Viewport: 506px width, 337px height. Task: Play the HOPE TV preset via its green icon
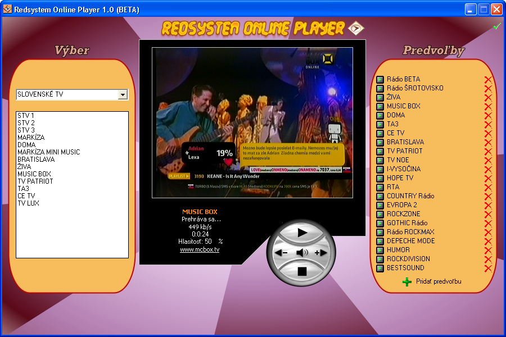(x=380, y=179)
